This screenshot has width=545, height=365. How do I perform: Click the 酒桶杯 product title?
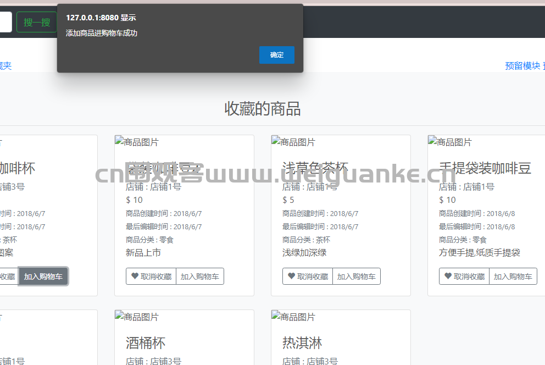coord(146,343)
